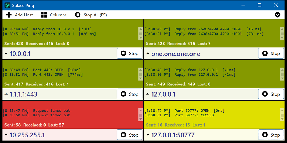Click the stop icon next to Stop All (F5)
The image size is (287, 143).
pos(78,15)
